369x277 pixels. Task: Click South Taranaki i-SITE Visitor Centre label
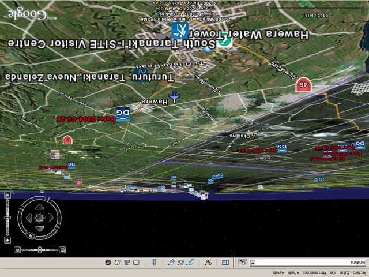coord(112,44)
